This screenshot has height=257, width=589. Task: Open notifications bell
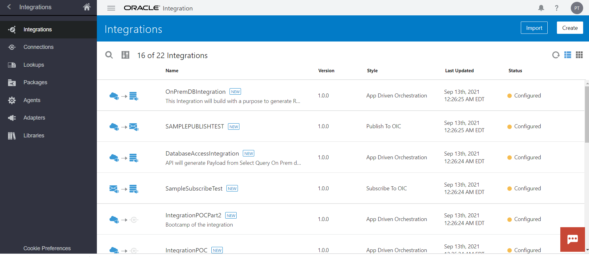[x=541, y=8]
